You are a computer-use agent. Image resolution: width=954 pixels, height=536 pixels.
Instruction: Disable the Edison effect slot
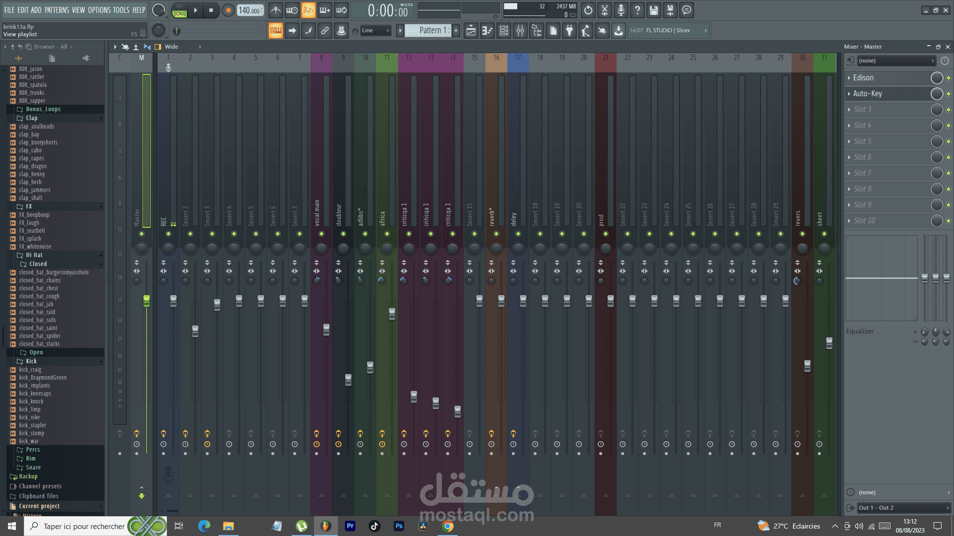pyautogui.click(x=948, y=78)
